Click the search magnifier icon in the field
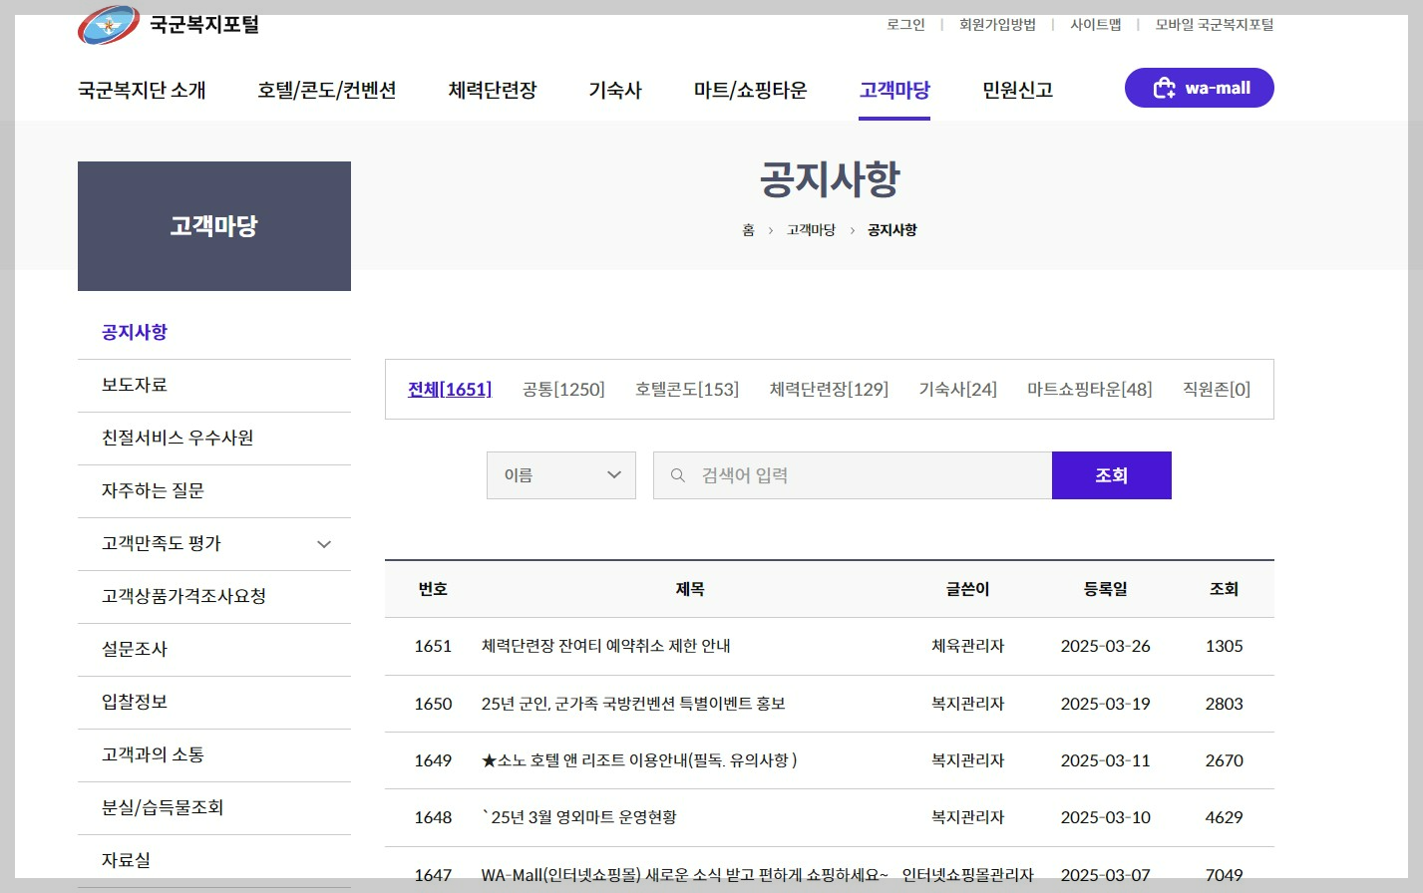1423x893 pixels. (678, 475)
